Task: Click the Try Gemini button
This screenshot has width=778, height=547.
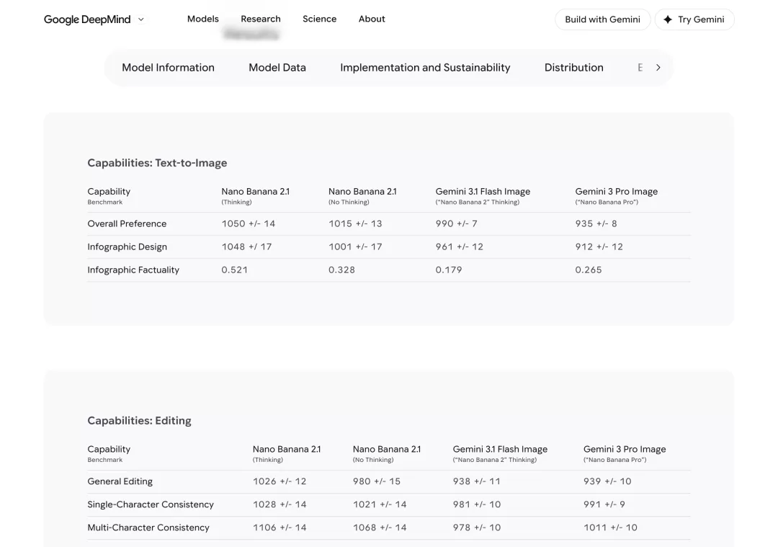Action: 694,19
